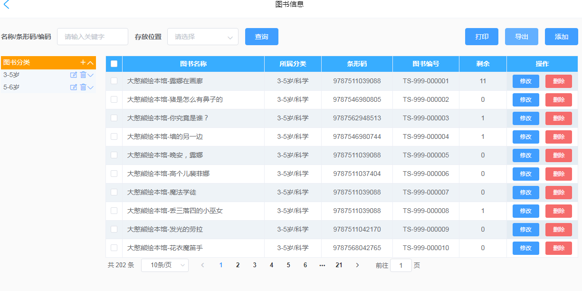Image resolution: width=582 pixels, height=291 pixels.
Task: Click 删除 for TS-999-000004
Action: [559, 137]
